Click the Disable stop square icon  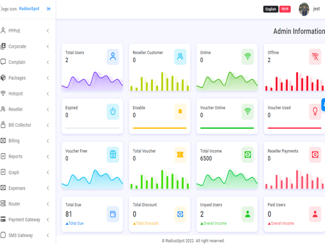180,112
